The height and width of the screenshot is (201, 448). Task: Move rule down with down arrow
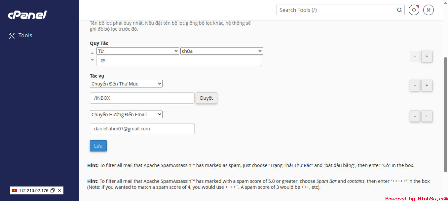click(93, 60)
